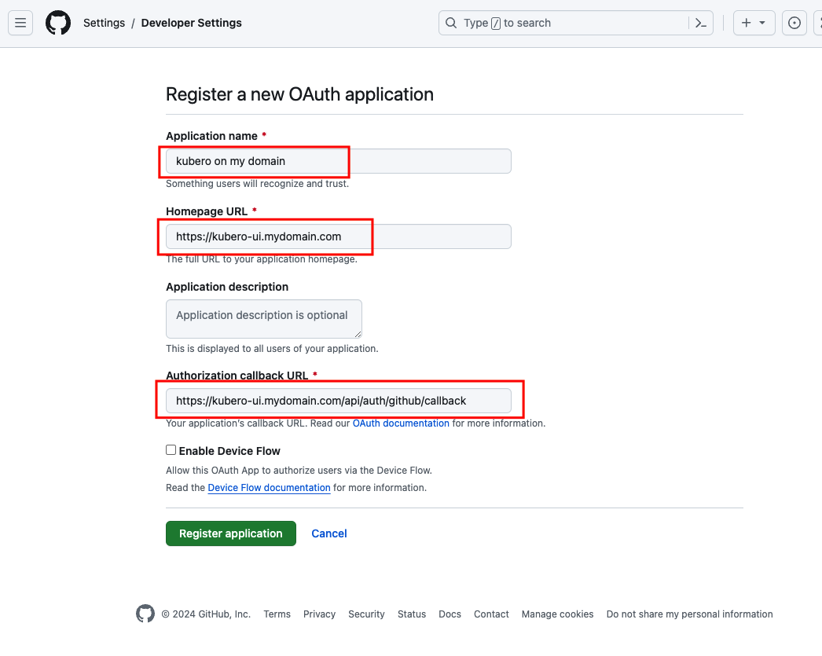Open the Device Flow documentation link
The image size is (822, 656).
pos(269,488)
